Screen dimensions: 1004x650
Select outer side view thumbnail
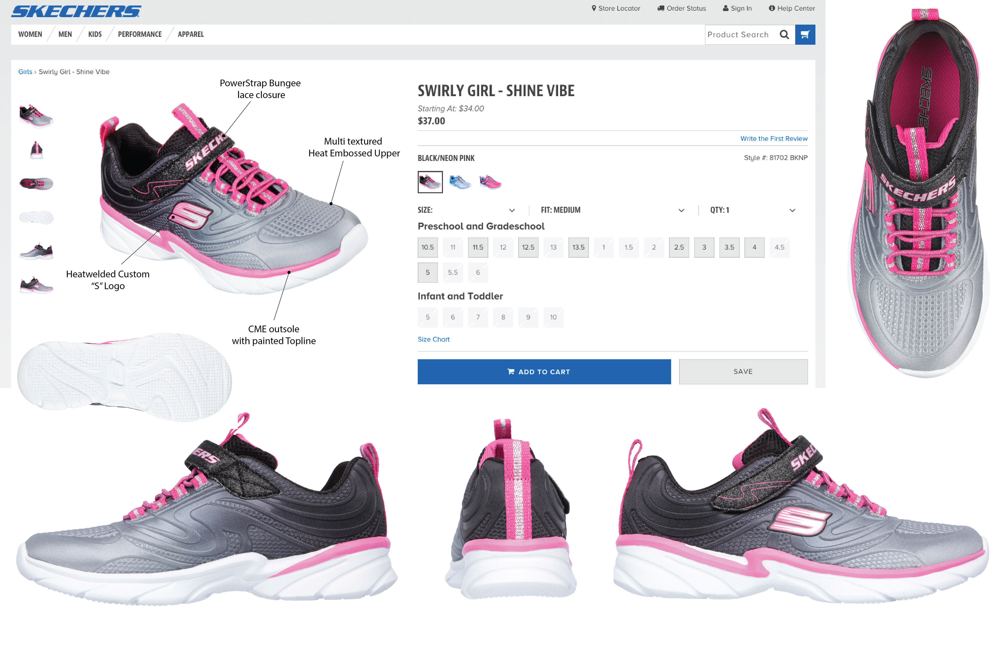point(36,251)
